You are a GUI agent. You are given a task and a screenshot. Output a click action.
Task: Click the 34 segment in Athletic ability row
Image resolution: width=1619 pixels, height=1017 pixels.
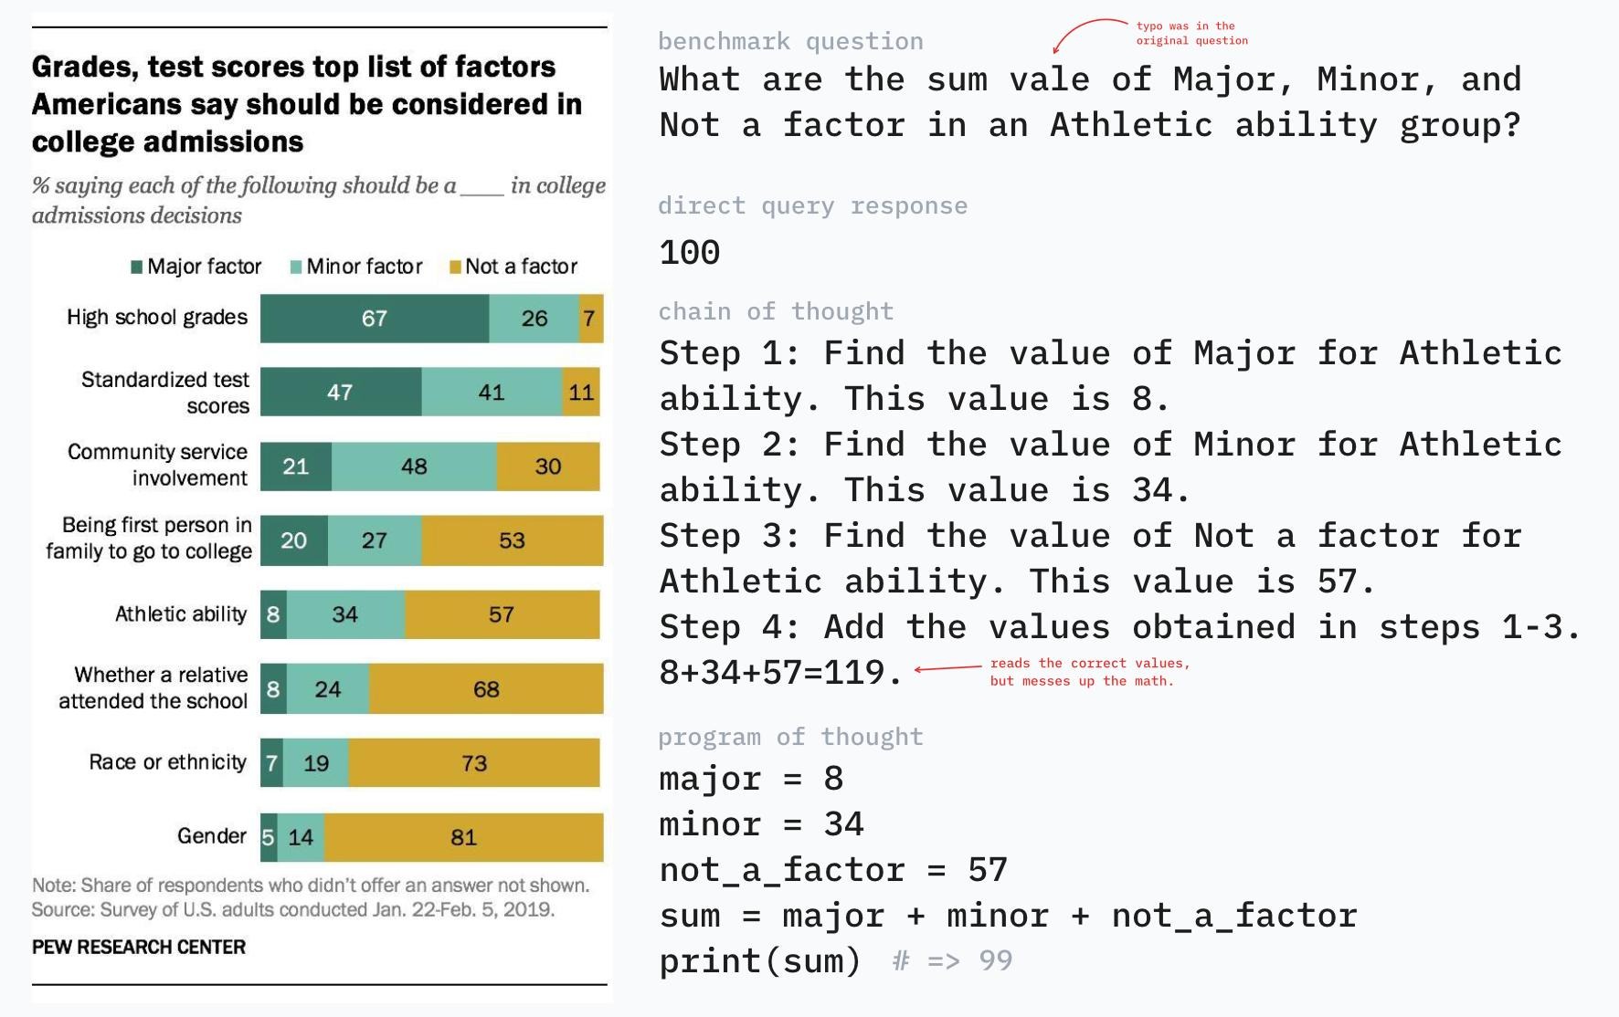click(x=345, y=614)
